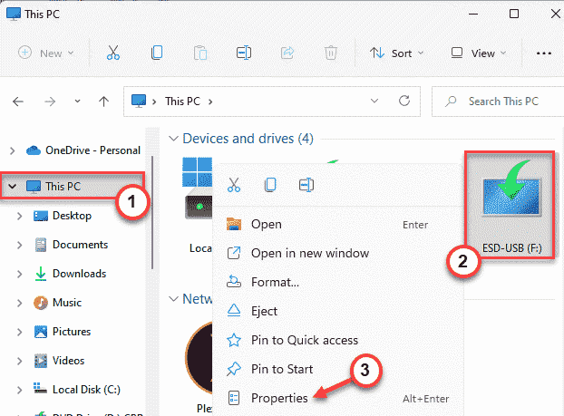This screenshot has width=564, height=416.
Task: Click the Search This PC field
Action: (501, 102)
